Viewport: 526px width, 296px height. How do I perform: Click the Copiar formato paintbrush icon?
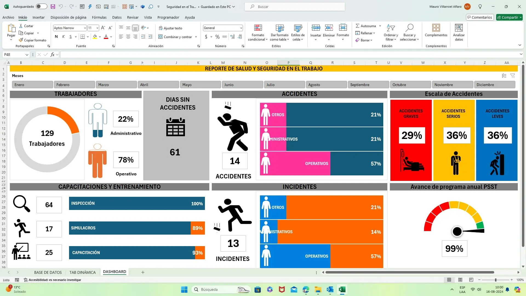21,40
